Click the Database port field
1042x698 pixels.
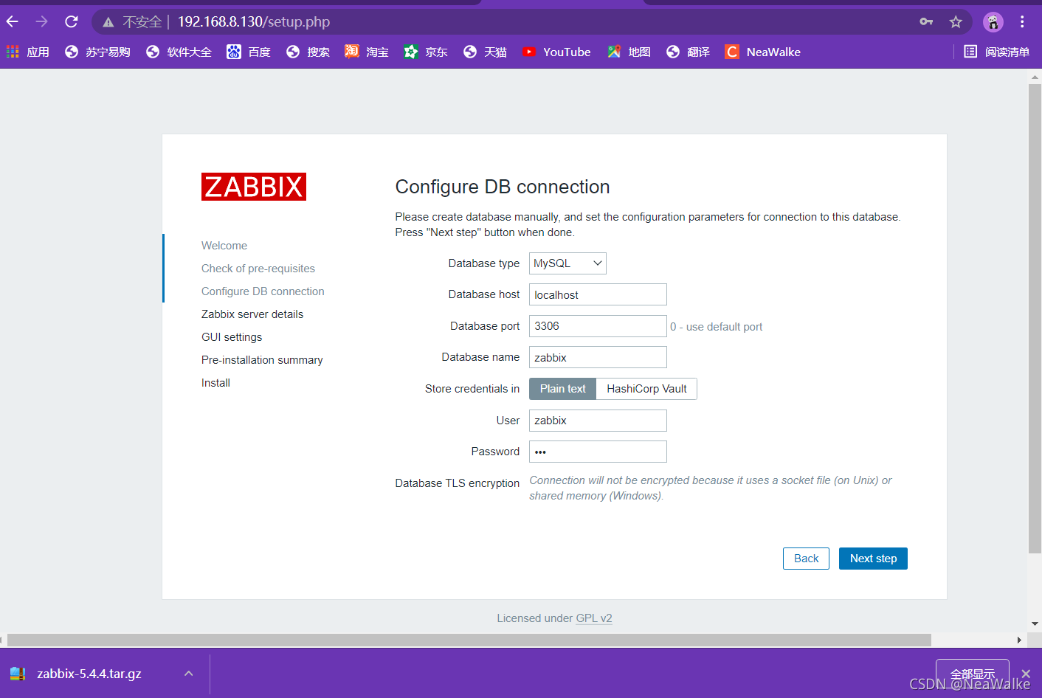point(598,326)
